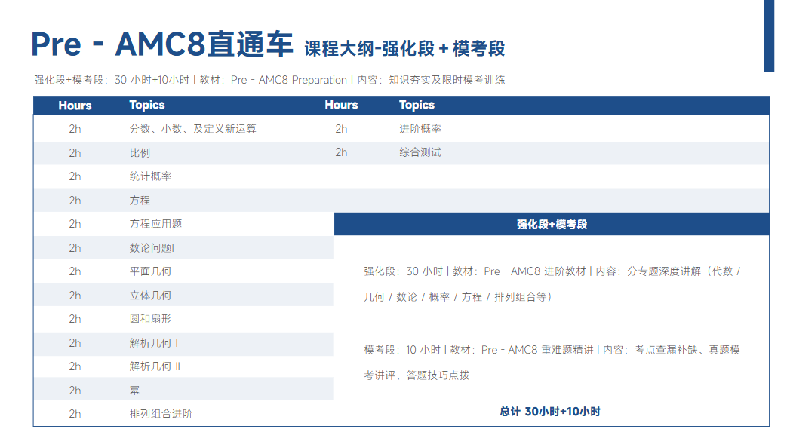Viewport: 787px width, 432px height.
Task: Select the total '总计 30小时+10小时'
Action: point(550,412)
